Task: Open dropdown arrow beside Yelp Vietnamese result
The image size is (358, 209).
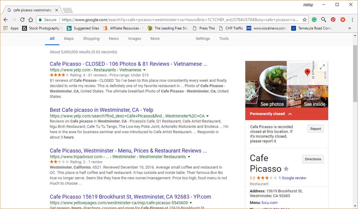Action: click(144, 70)
